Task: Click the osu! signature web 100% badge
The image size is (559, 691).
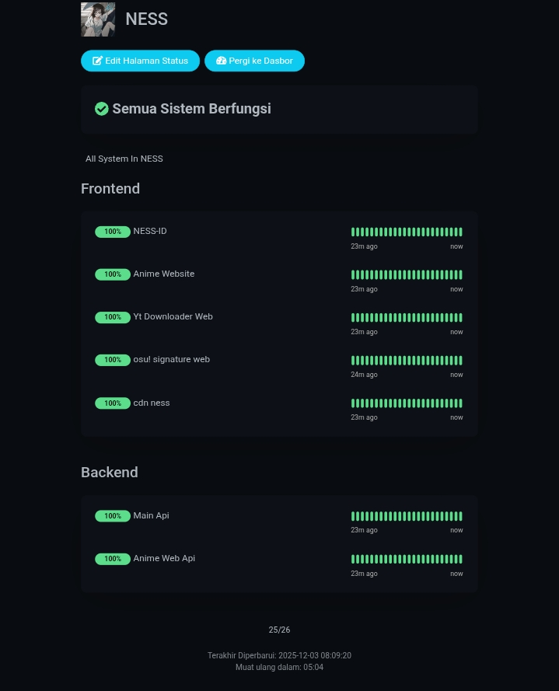Action: [113, 360]
